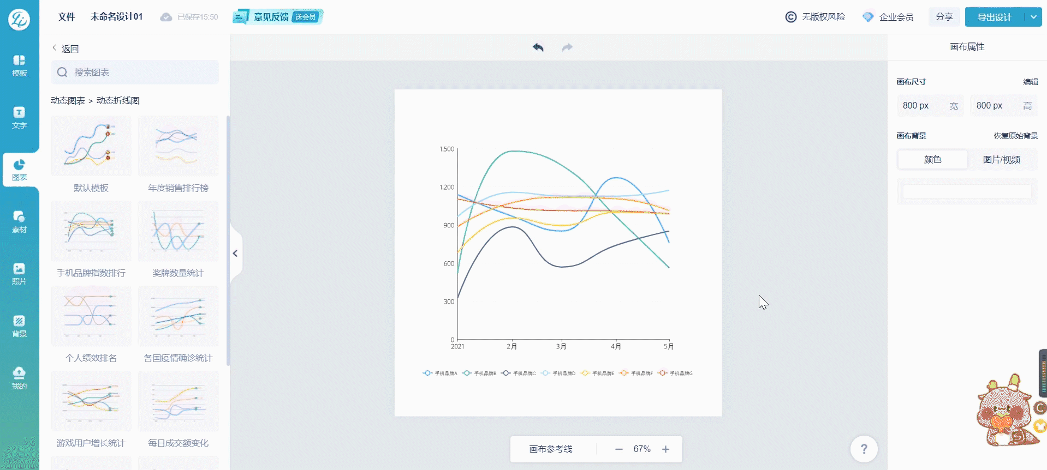This screenshot has width=1047, height=470.
Task: Click the search magnifier icon
Action: pos(62,72)
